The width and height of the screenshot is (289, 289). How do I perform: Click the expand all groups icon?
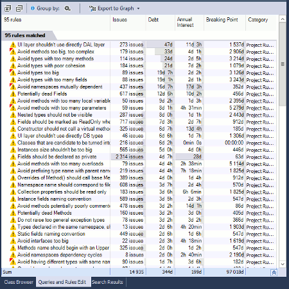point(8,8)
